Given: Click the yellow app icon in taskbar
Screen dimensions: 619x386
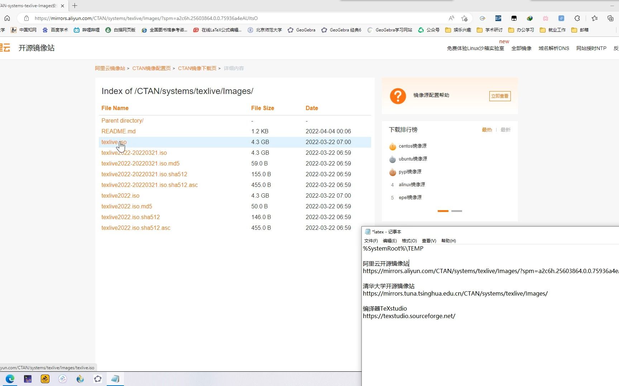Looking at the screenshot, I should tap(45, 379).
